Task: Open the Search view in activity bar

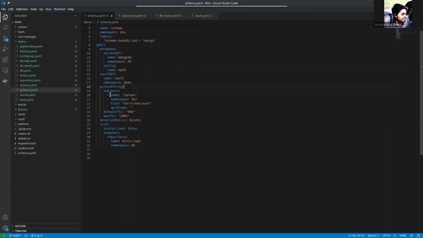Action: pyautogui.click(x=5, y=28)
